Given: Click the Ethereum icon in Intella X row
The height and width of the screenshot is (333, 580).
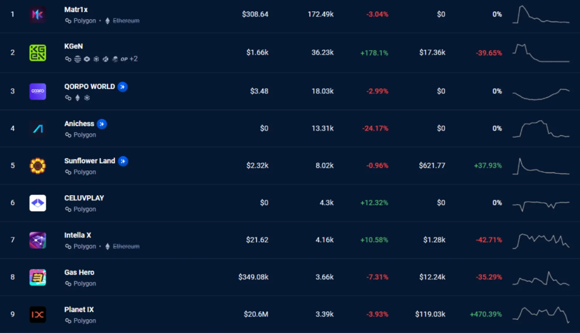Looking at the screenshot, I should [x=107, y=246].
